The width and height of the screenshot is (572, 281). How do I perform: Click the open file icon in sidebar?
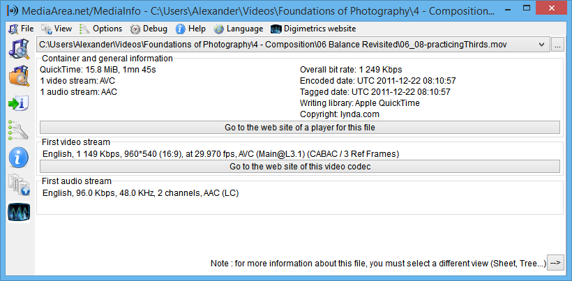19,49
